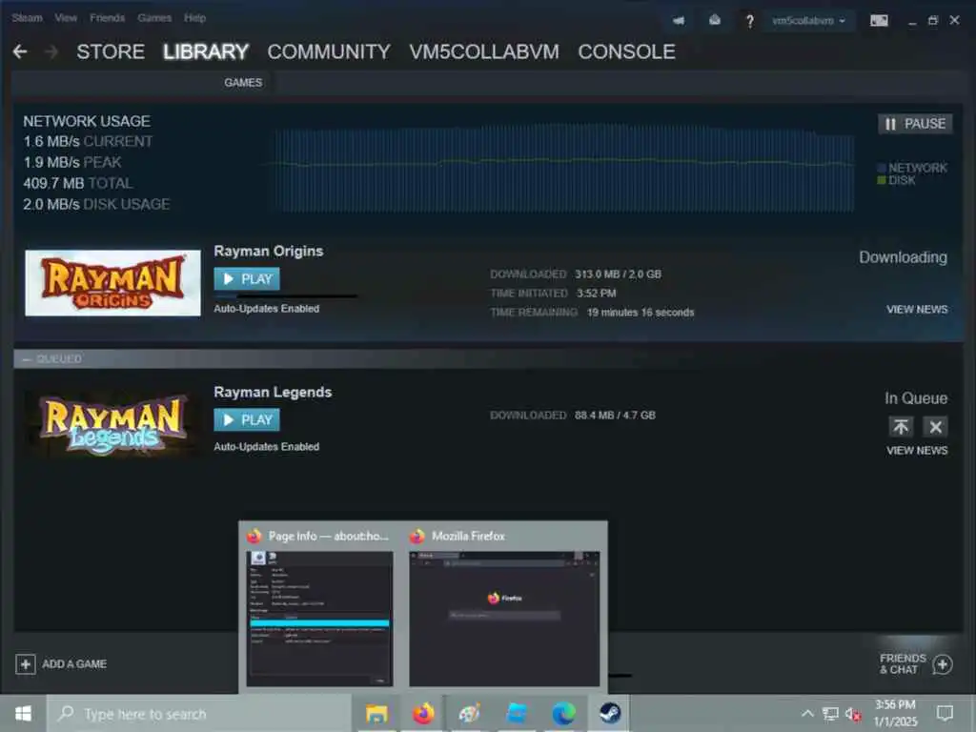
Task: Open the network status tray icon
Action: [x=830, y=714]
